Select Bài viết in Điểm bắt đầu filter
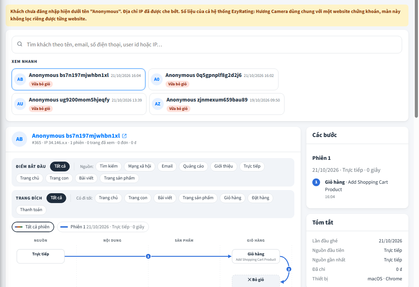Viewport: 419px width, 287px height. pyautogui.click(x=86, y=178)
